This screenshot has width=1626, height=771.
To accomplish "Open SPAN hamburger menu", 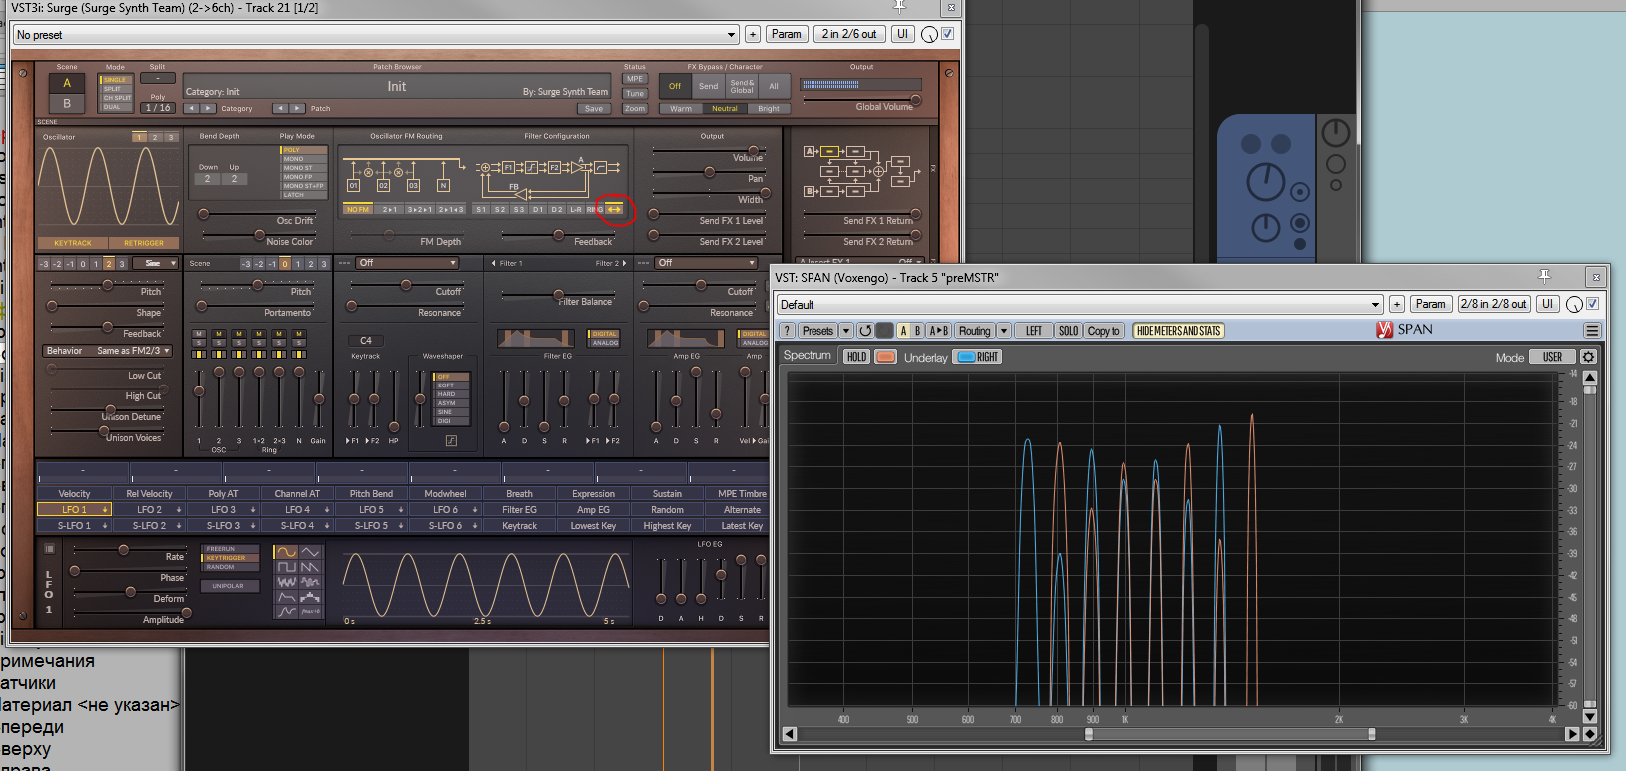I will click(x=1592, y=331).
